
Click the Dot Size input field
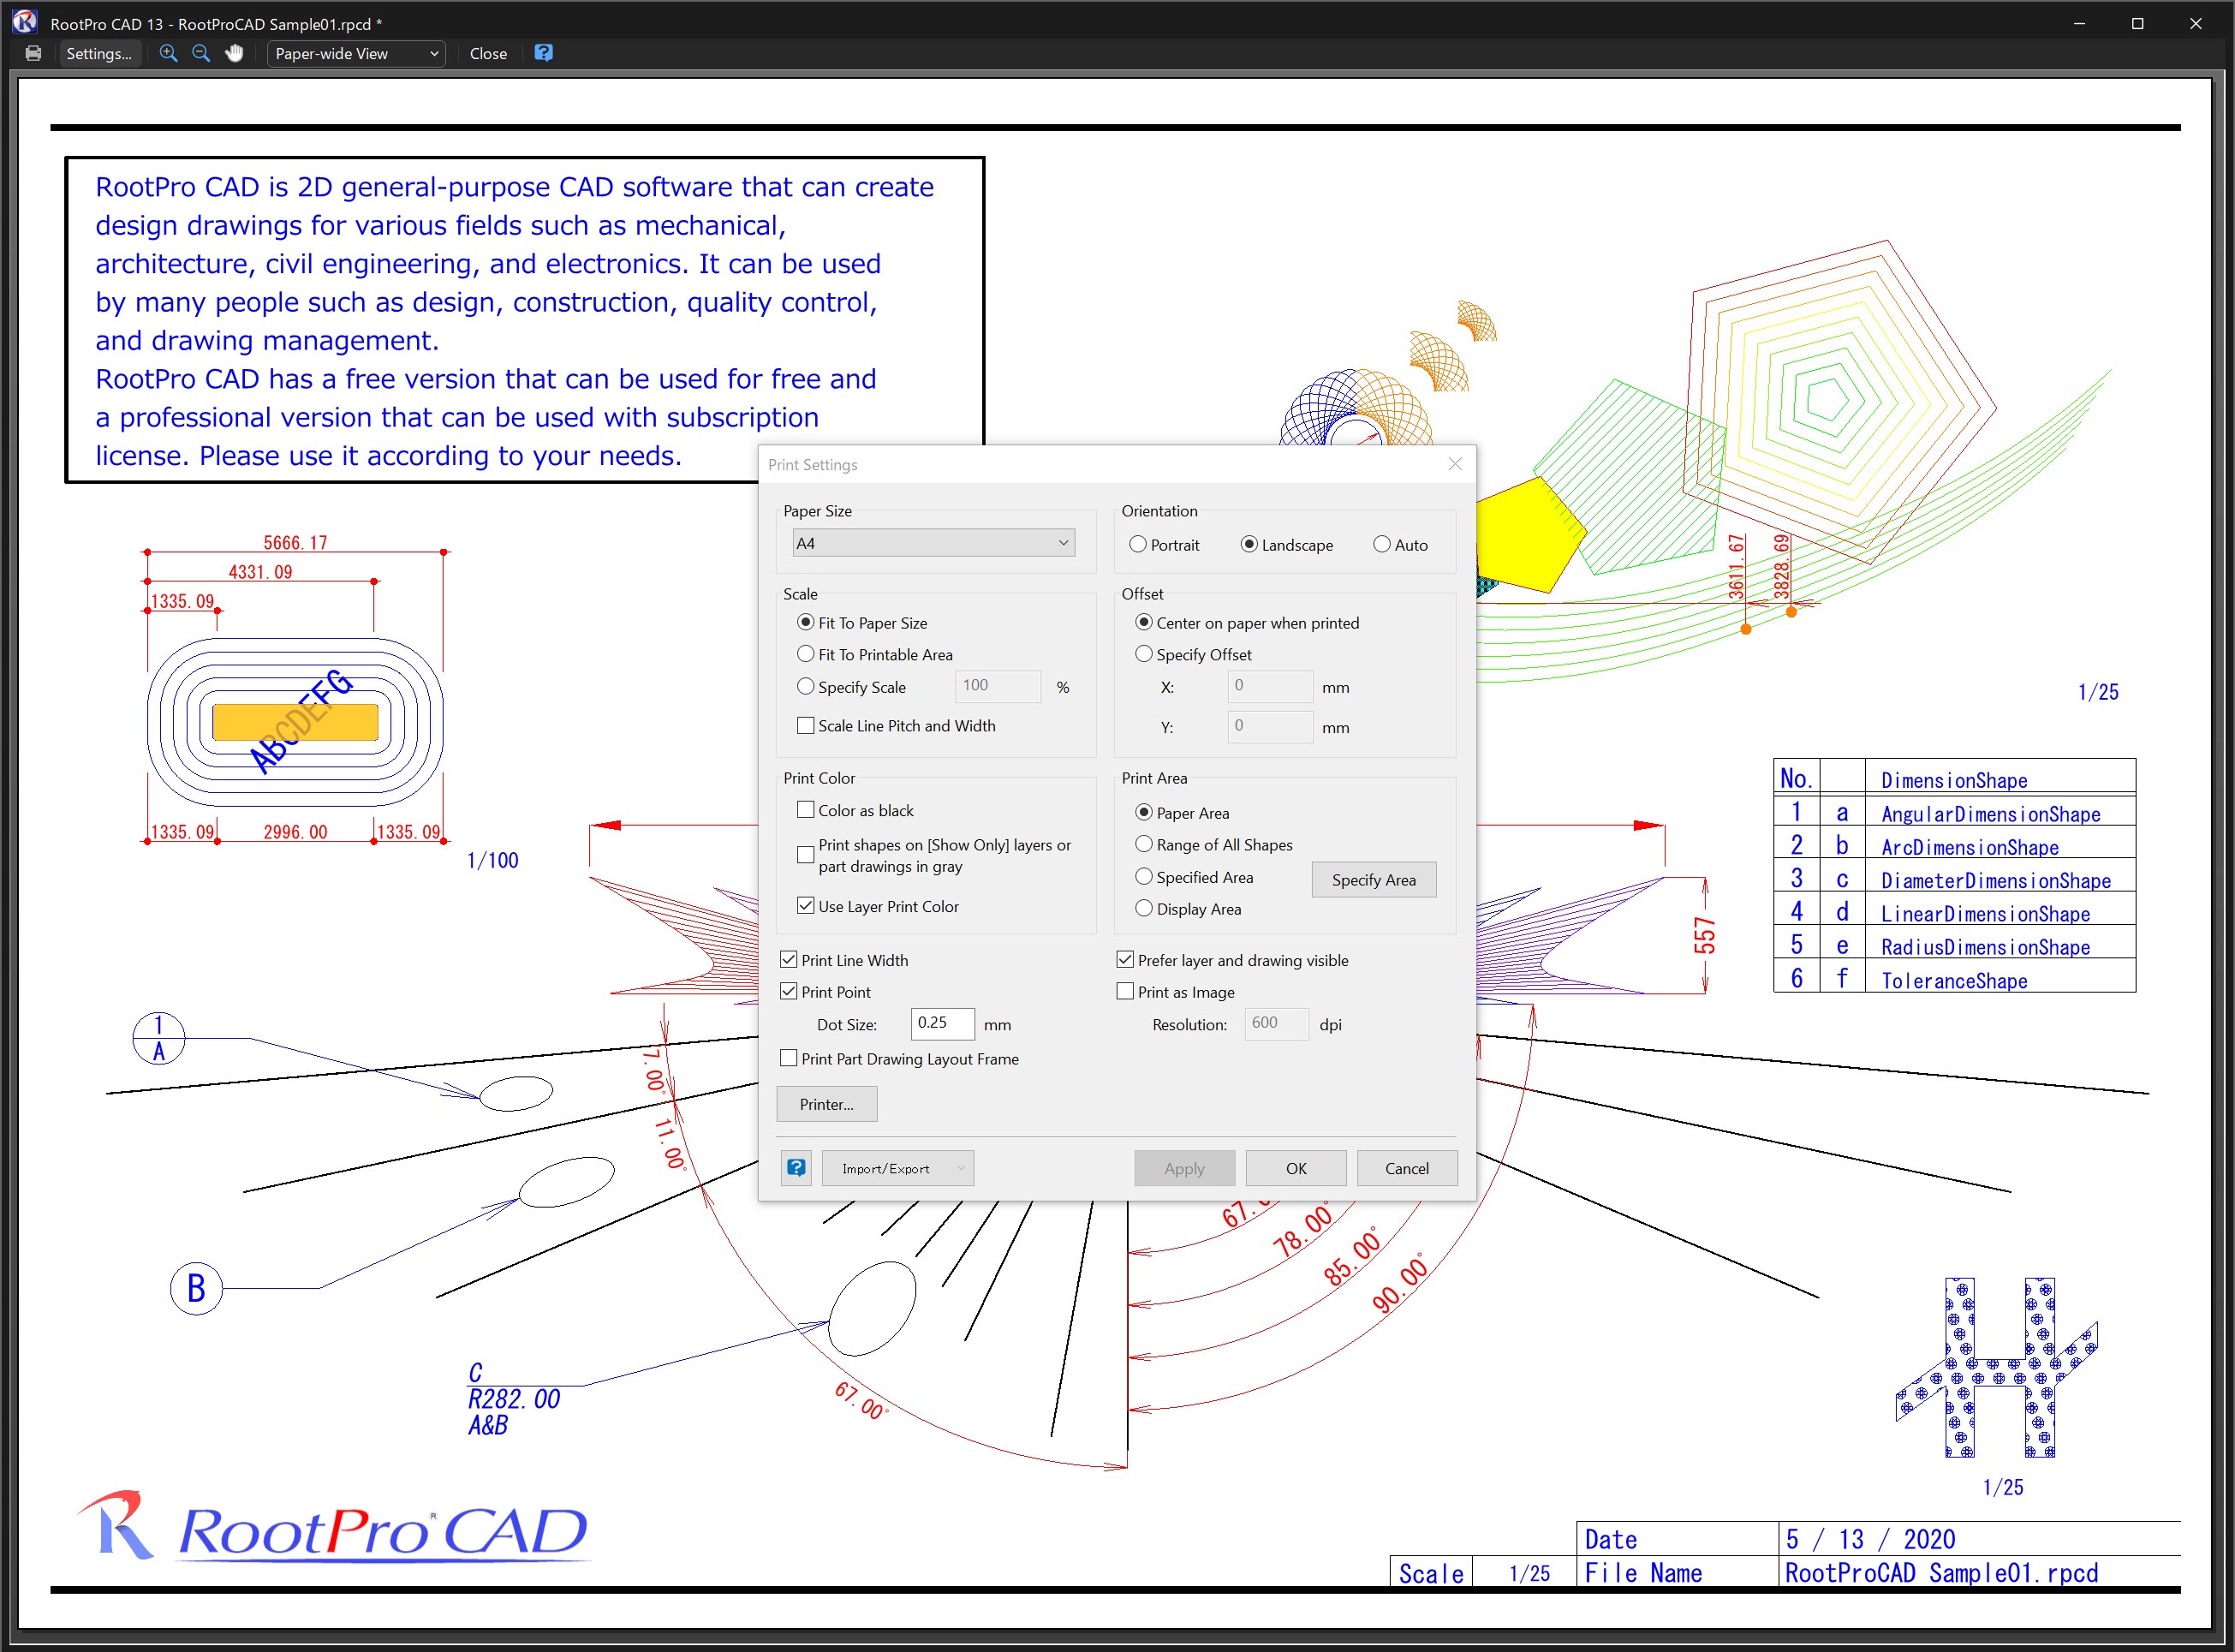pyautogui.click(x=942, y=1023)
